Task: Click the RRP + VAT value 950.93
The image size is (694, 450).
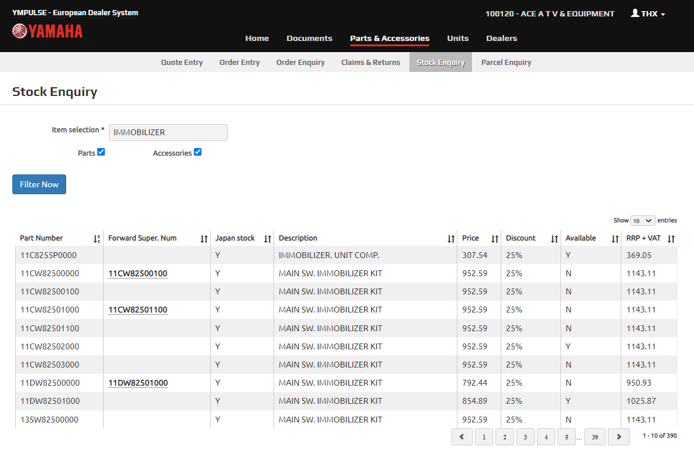Action: pos(639,383)
